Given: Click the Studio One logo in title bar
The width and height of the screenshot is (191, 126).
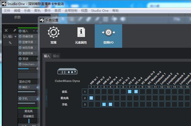Looking at the screenshot, I should point(4,4).
